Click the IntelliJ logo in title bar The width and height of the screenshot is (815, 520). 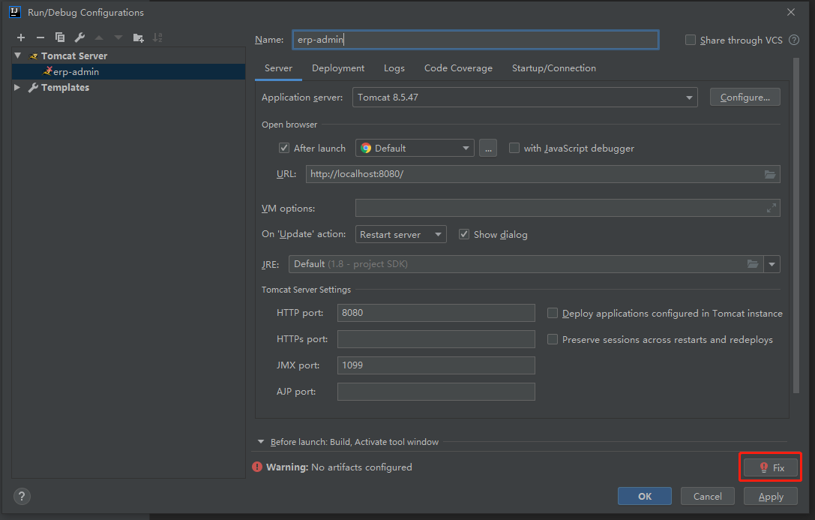point(15,12)
